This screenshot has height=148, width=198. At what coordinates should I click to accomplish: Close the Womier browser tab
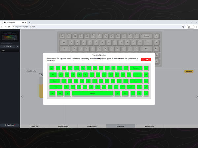[26, 22]
